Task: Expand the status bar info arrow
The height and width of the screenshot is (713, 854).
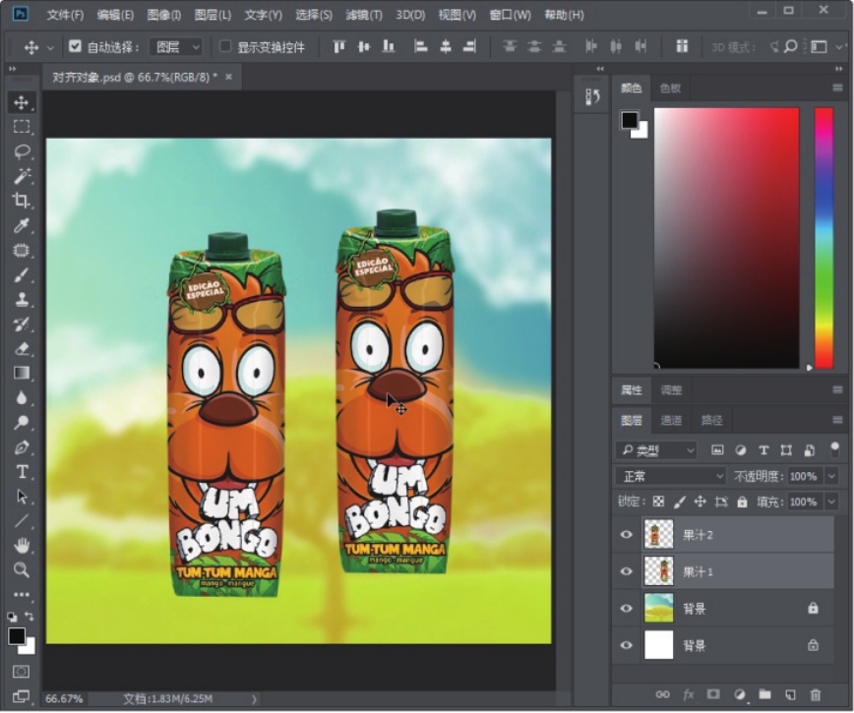Action: click(254, 699)
